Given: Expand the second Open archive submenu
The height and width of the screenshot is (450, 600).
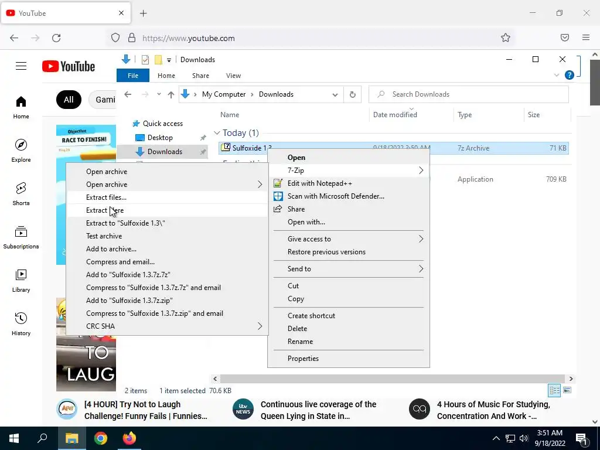Looking at the screenshot, I should pos(167,185).
